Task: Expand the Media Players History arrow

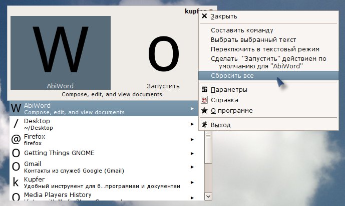Action: tap(192, 198)
